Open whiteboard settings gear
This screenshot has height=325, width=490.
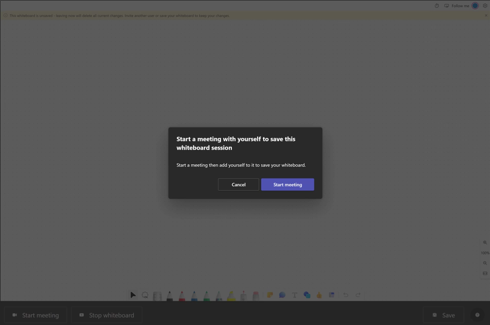point(485,6)
